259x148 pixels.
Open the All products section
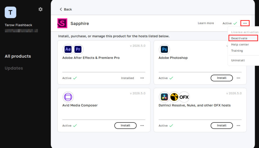click(x=18, y=56)
